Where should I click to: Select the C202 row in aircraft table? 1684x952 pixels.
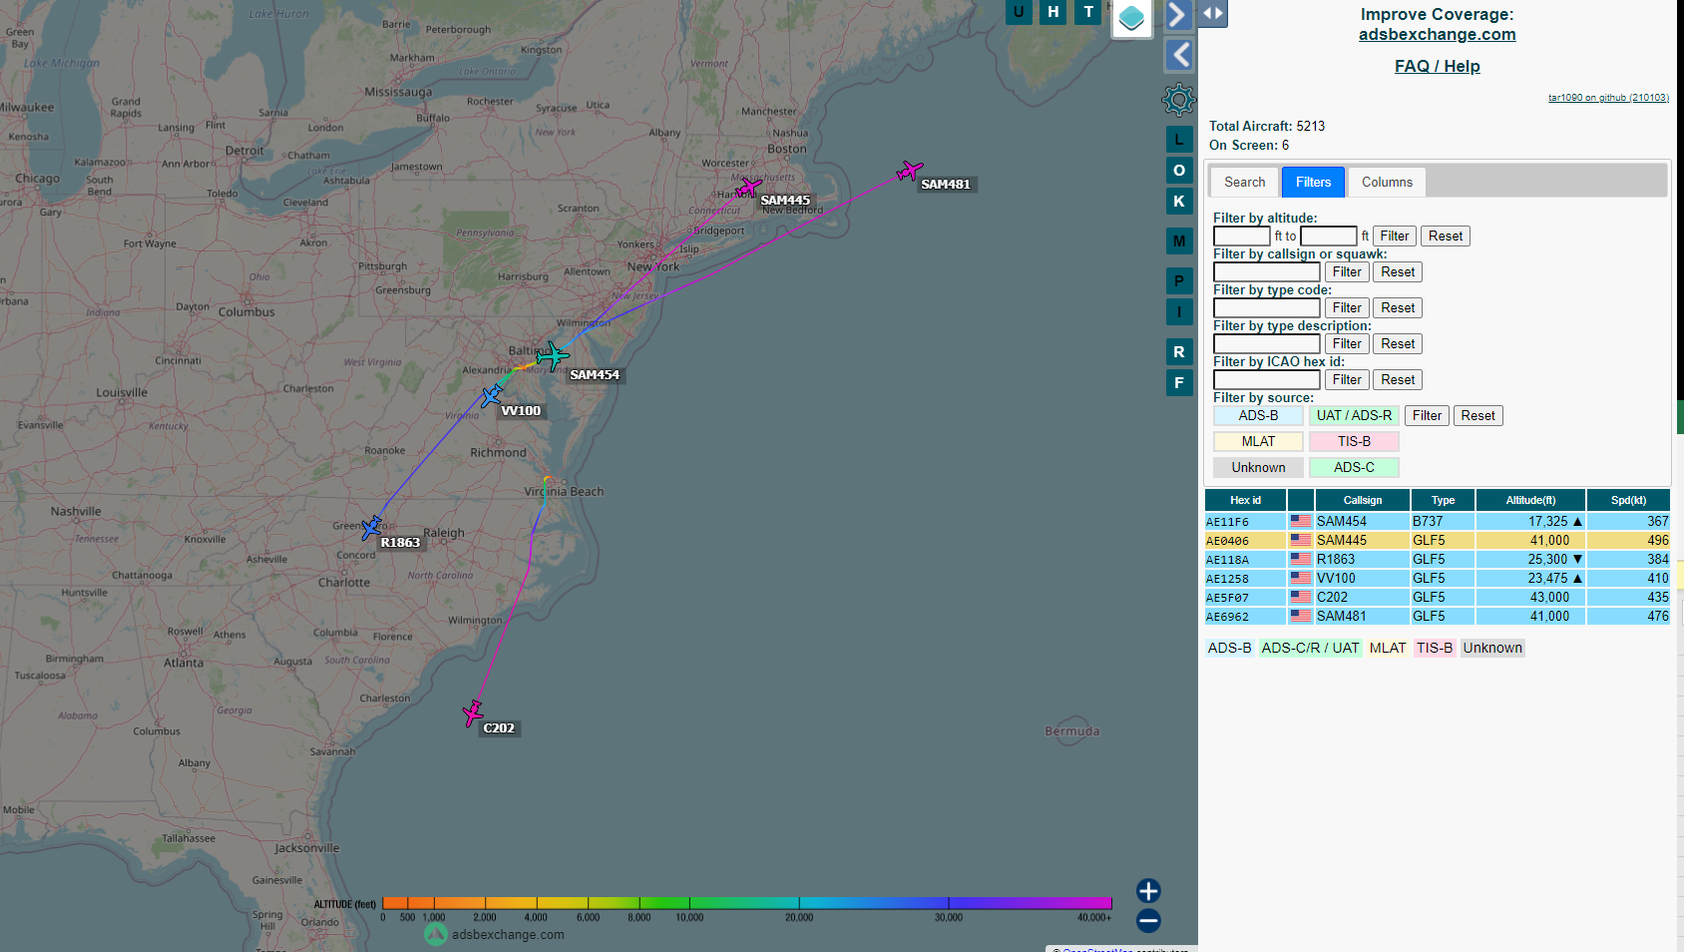[1437, 598]
